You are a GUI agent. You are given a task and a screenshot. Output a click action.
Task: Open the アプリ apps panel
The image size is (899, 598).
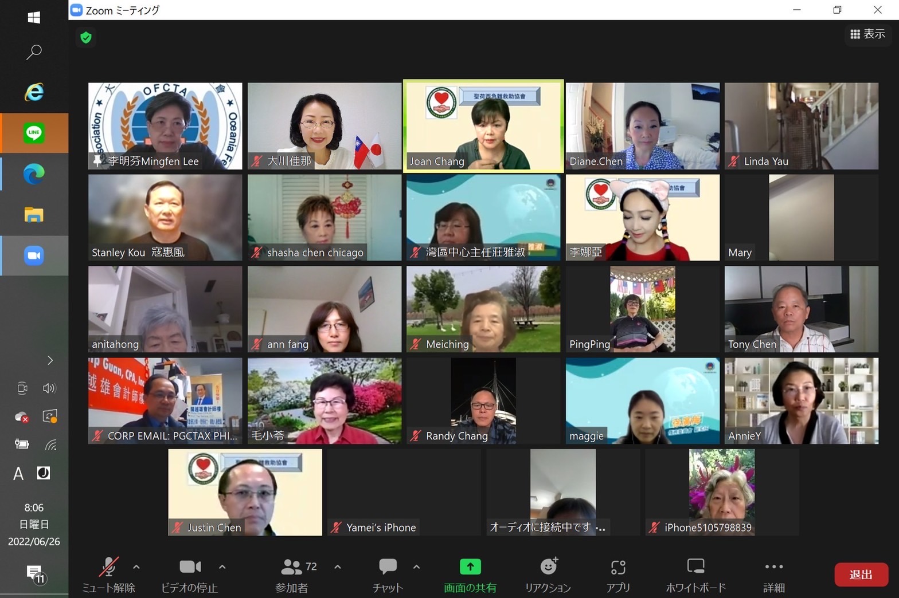(618, 575)
